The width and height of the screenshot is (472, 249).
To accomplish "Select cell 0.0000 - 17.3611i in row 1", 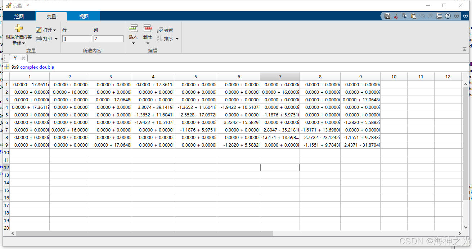I will click(30, 84).
